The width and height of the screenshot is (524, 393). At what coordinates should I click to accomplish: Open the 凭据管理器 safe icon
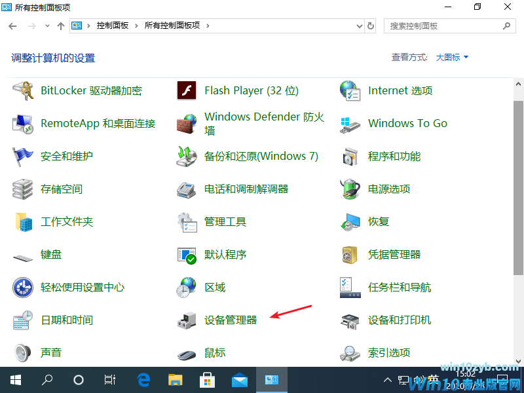(x=350, y=255)
